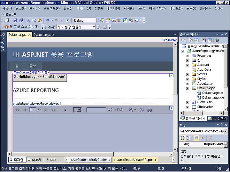This screenshot has height=172, width=230.
Task: Click rsweb:ReportViewer breadcrumb tag
Action: point(135,160)
